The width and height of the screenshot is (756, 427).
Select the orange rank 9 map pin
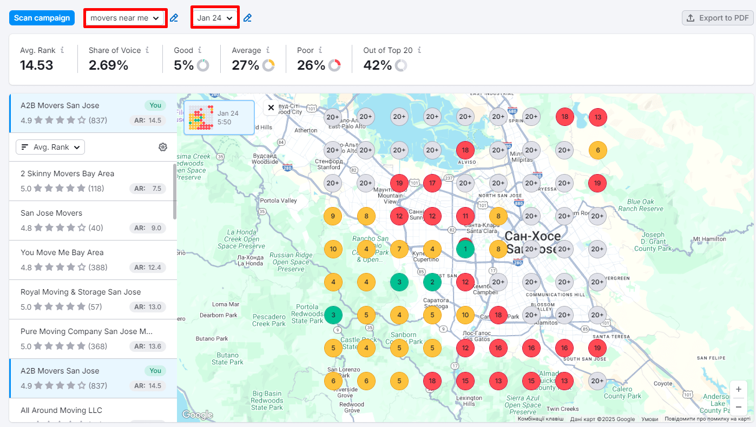click(333, 216)
